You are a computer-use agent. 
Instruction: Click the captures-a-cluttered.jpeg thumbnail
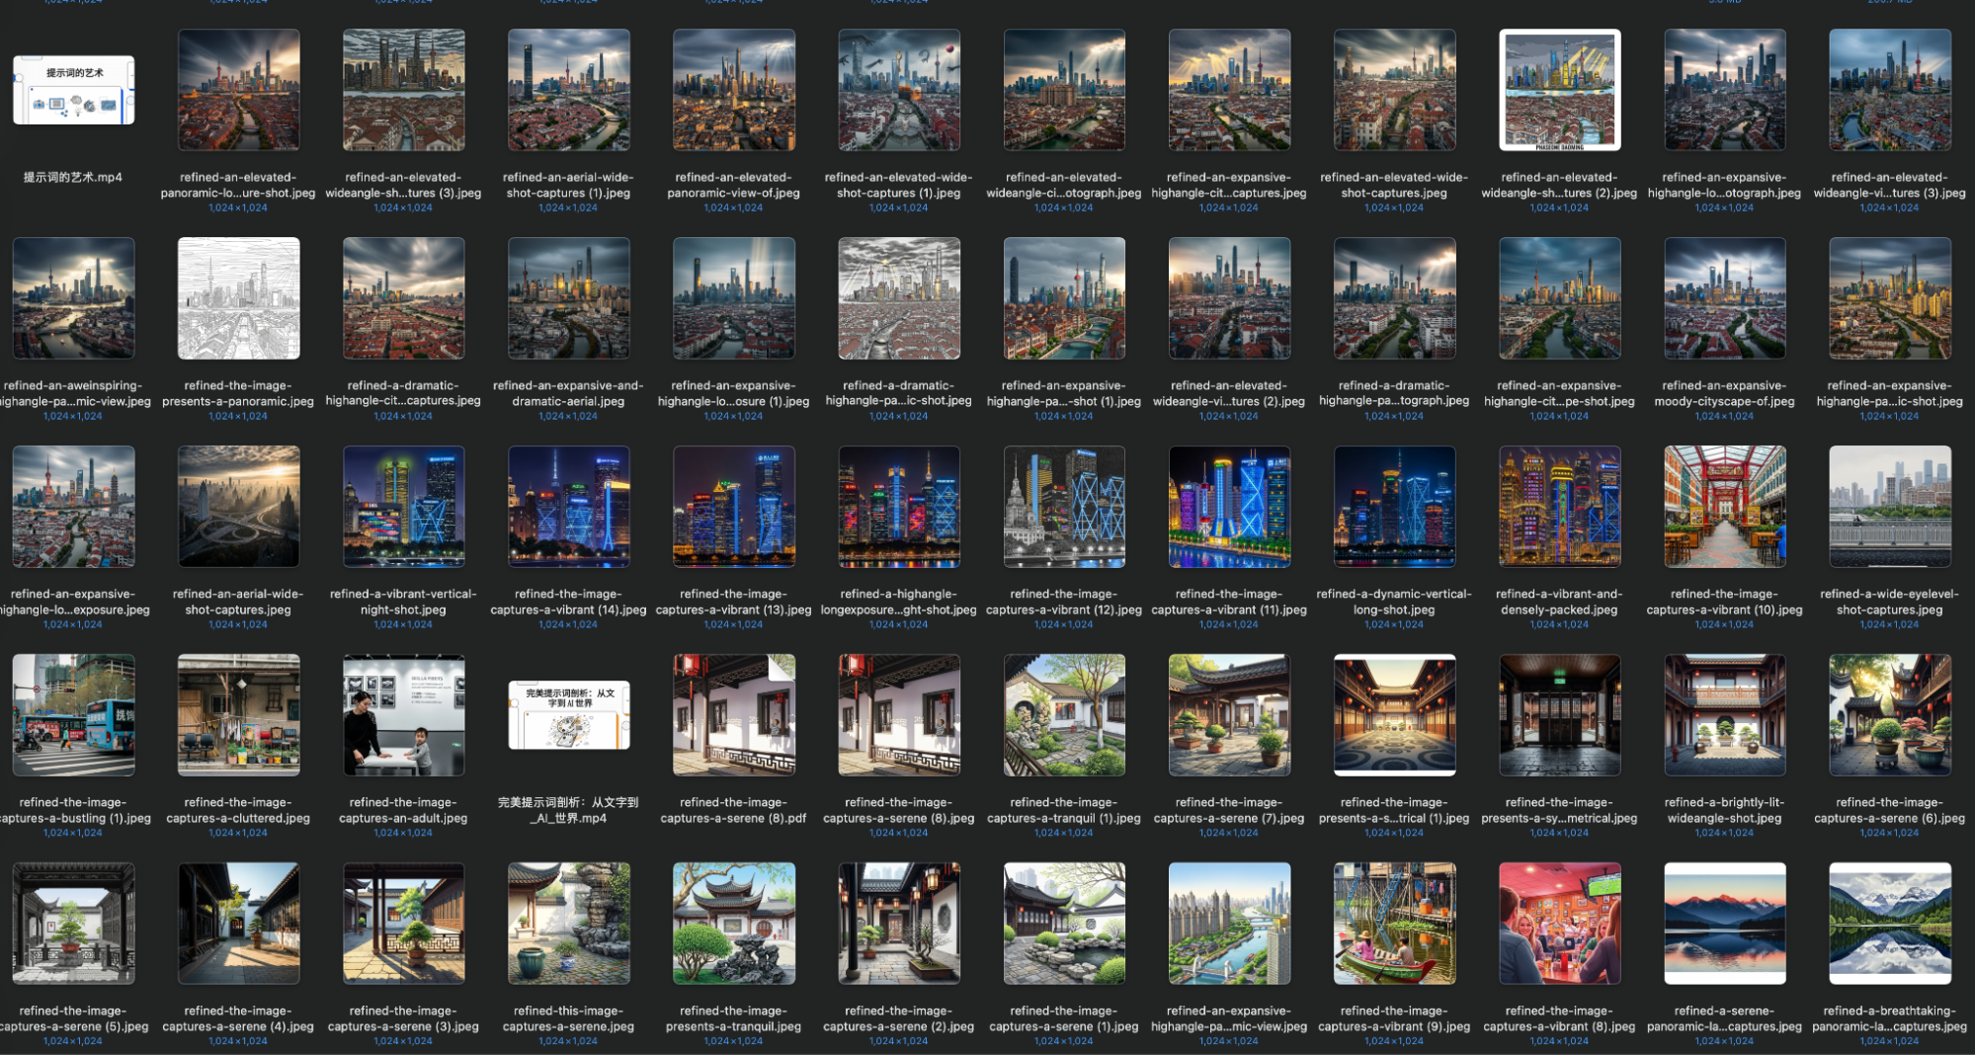tap(238, 714)
